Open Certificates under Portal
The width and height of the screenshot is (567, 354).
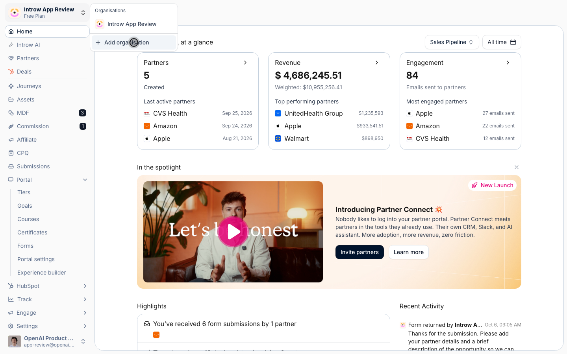32,232
